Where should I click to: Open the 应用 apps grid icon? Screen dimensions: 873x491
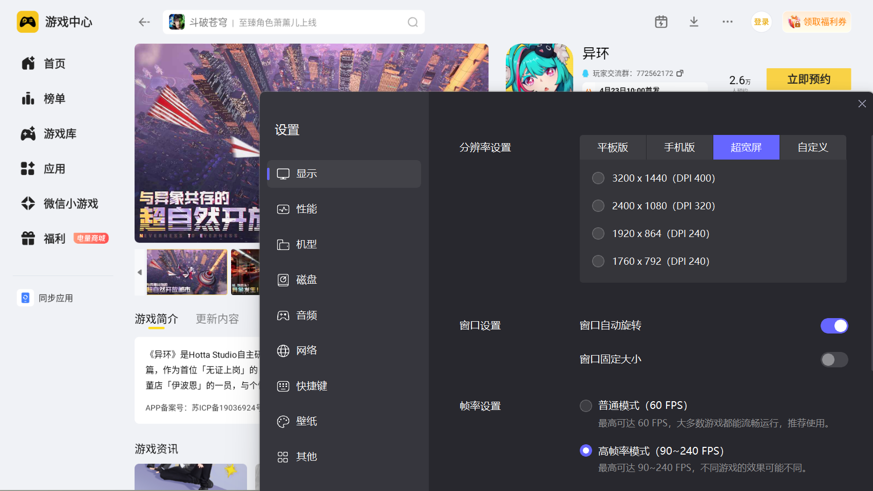[x=28, y=168]
